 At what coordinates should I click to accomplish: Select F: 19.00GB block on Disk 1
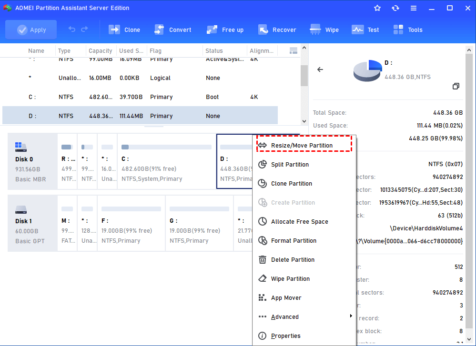click(131, 224)
